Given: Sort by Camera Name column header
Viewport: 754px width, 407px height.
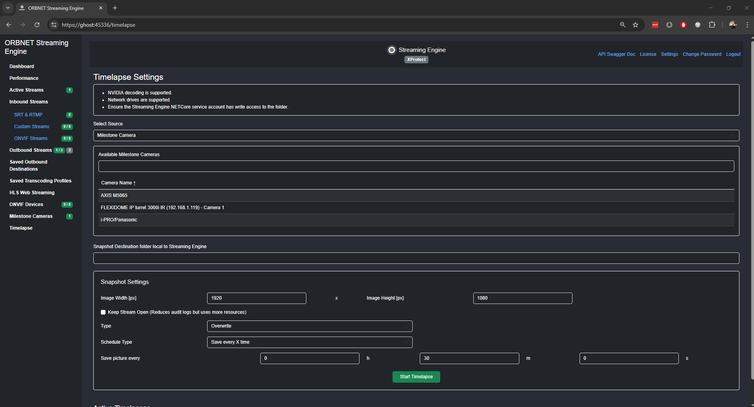Looking at the screenshot, I should (118, 183).
